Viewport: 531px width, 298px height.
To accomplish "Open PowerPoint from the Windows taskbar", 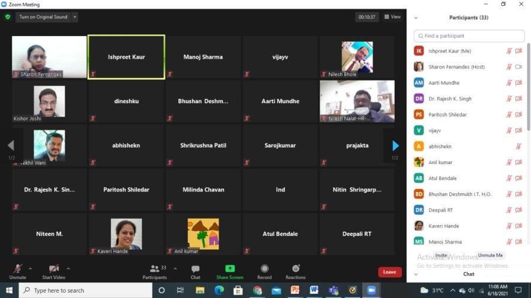I will [x=295, y=290].
